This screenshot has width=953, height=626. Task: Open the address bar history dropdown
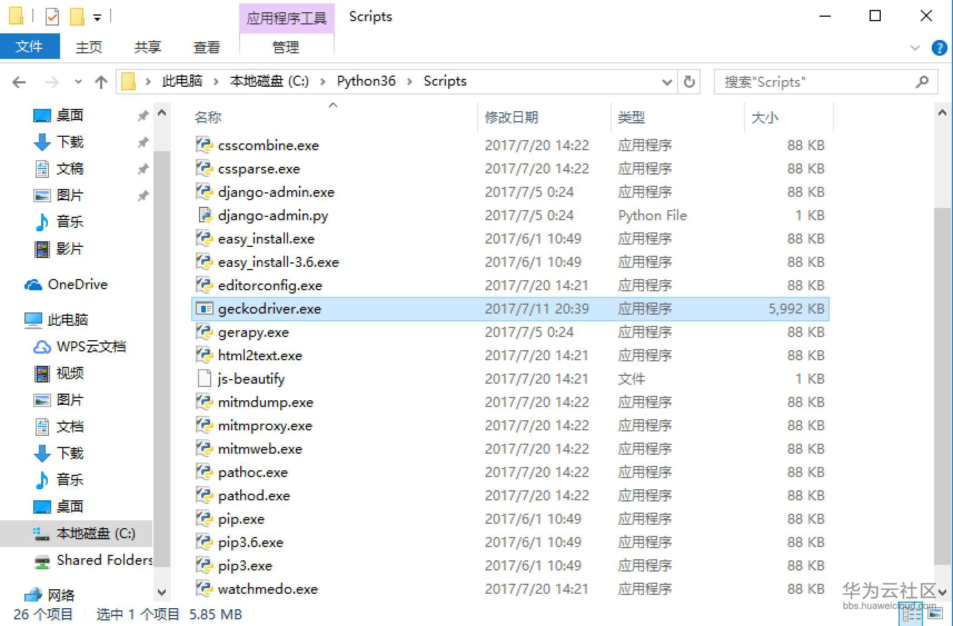point(667,82)
